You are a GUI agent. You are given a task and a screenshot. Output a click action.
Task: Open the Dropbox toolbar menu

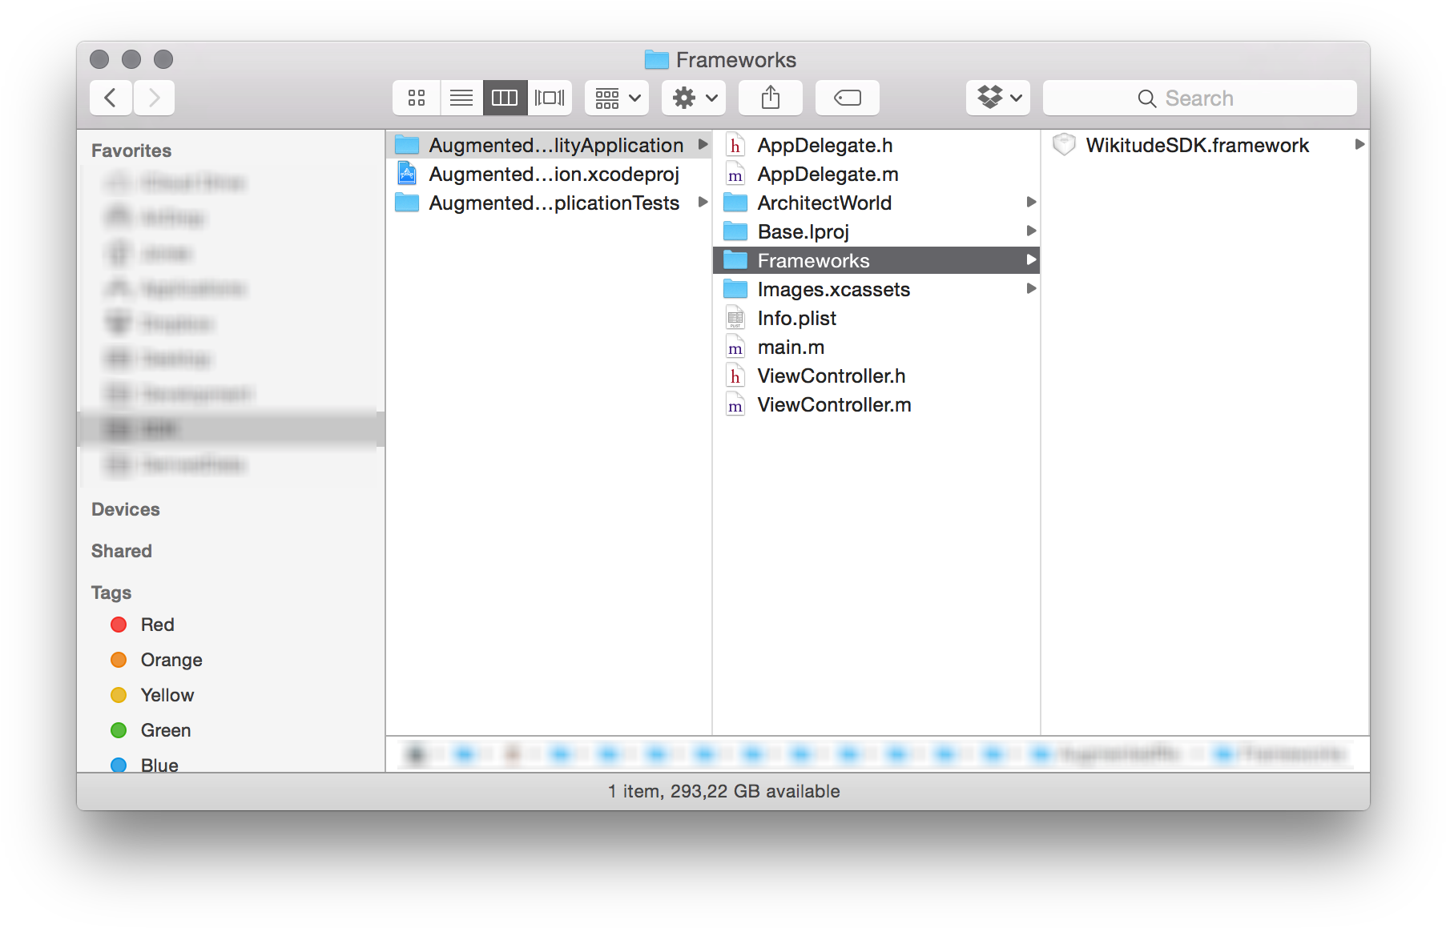pos(998,98)
